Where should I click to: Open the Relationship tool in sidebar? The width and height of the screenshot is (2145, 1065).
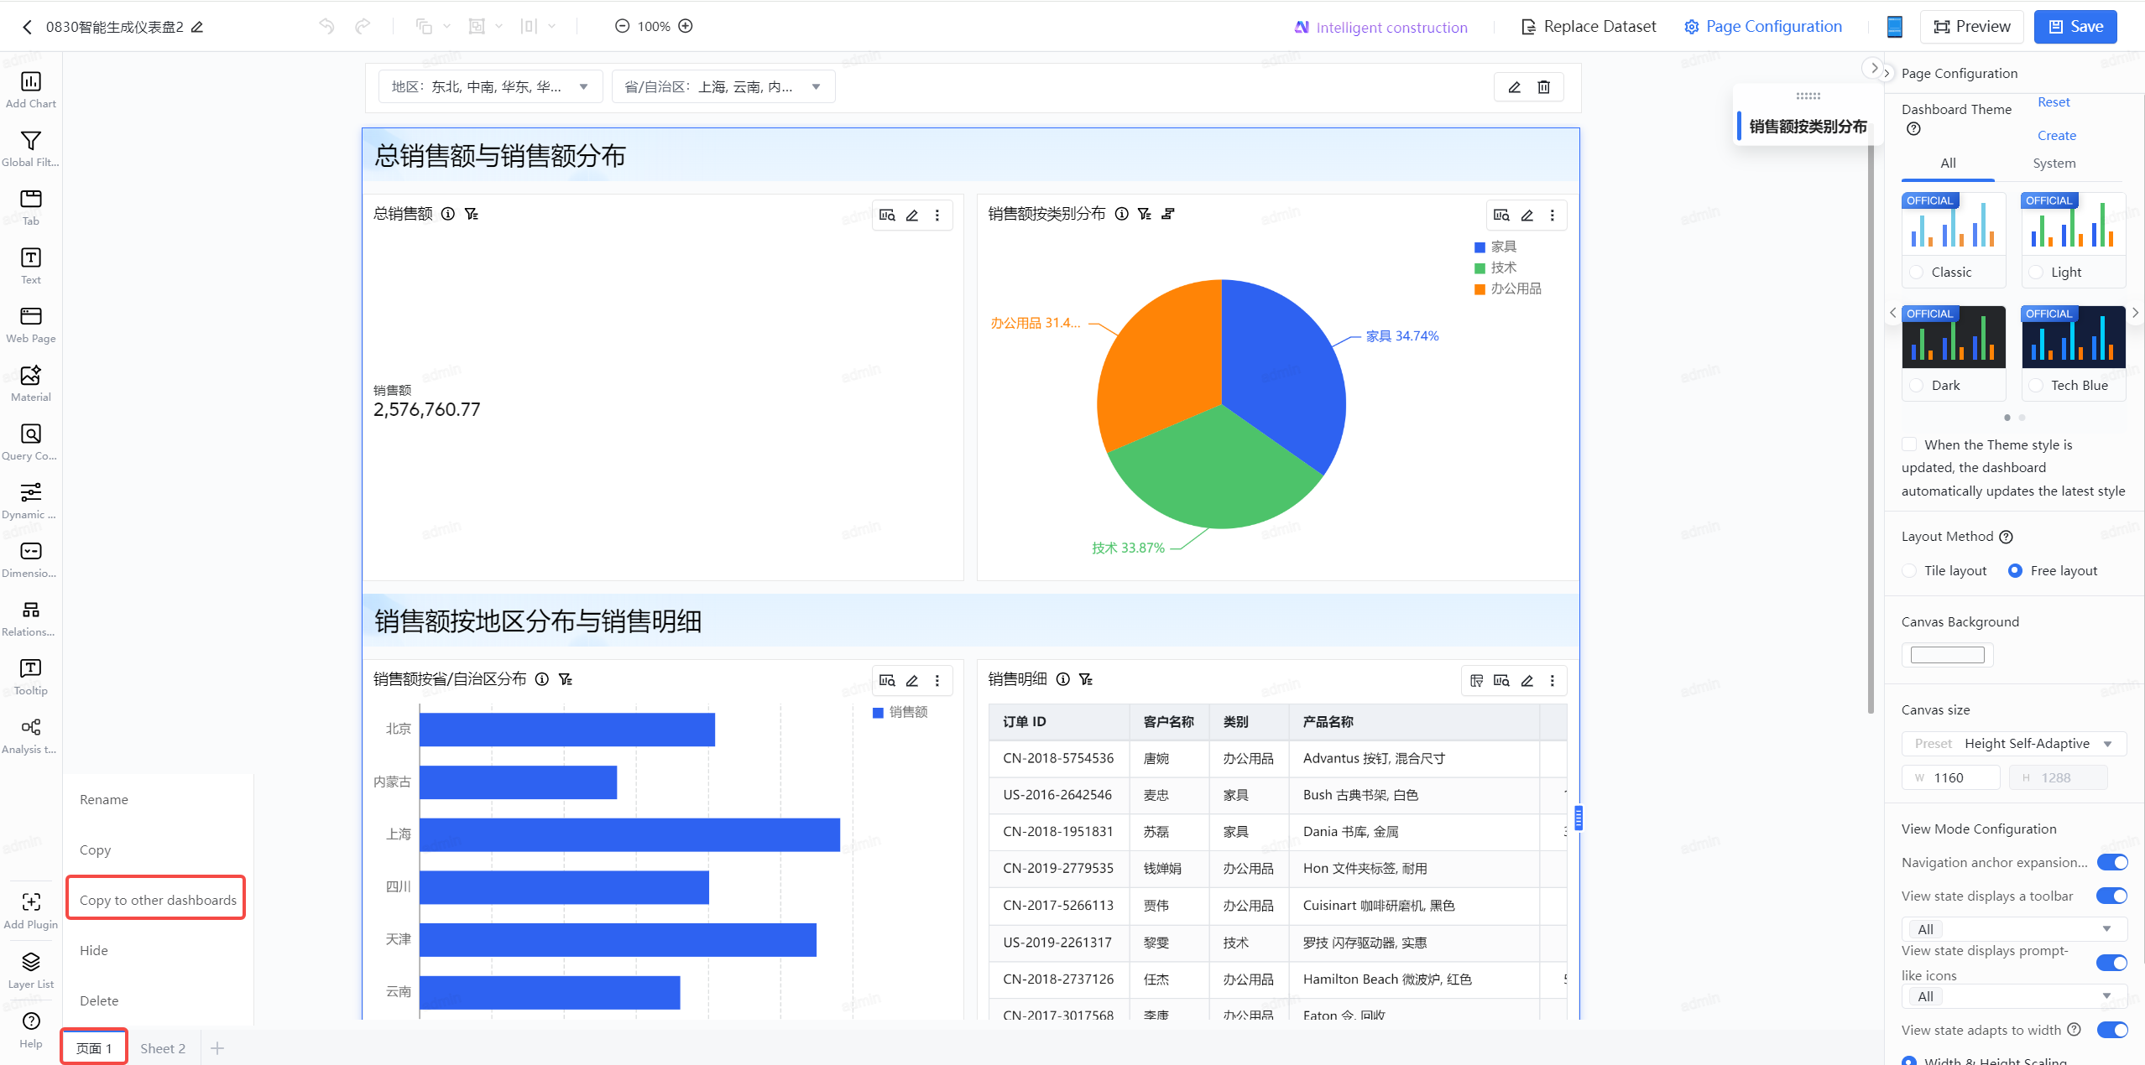click(x=31, y=618)
